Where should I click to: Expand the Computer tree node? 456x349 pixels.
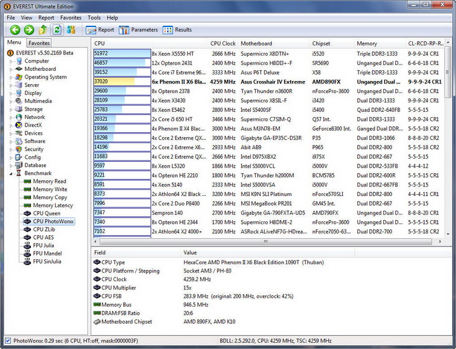point(11,61)
